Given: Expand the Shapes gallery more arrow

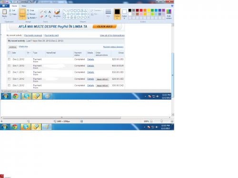Looking at the screenshot, I should [x=89, y=18].
